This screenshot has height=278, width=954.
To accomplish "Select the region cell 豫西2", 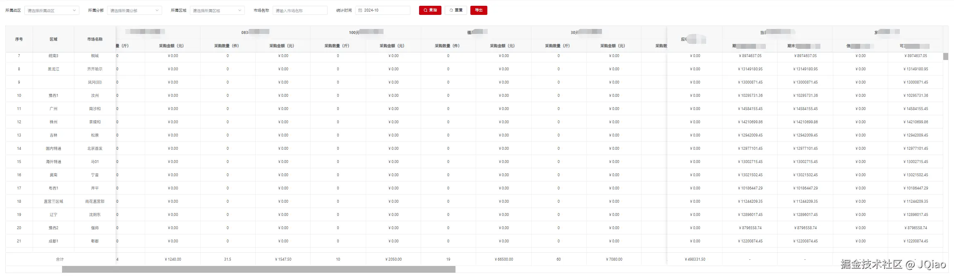I will pyautogui.click(x=53, y=228).
